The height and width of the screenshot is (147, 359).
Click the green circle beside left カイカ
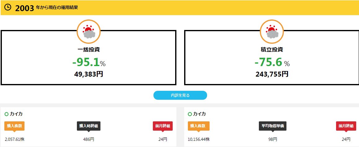point(7,114)
